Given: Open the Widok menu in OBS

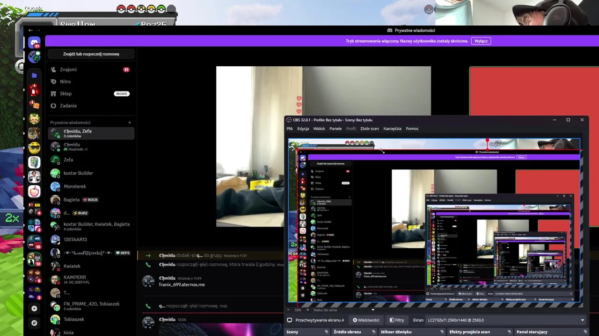Looking at the screenshot, I should pos(319,129).
